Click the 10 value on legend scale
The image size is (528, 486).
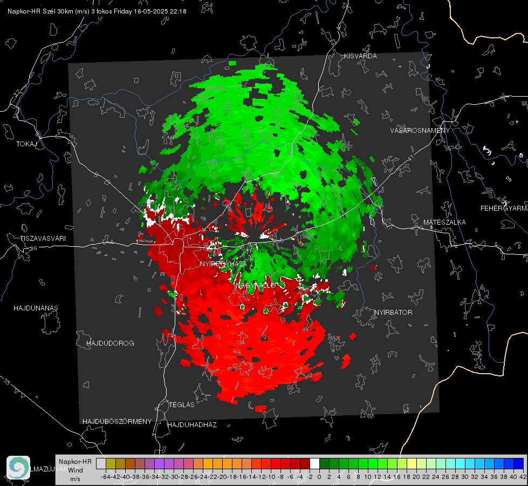[x=368, y=477]
